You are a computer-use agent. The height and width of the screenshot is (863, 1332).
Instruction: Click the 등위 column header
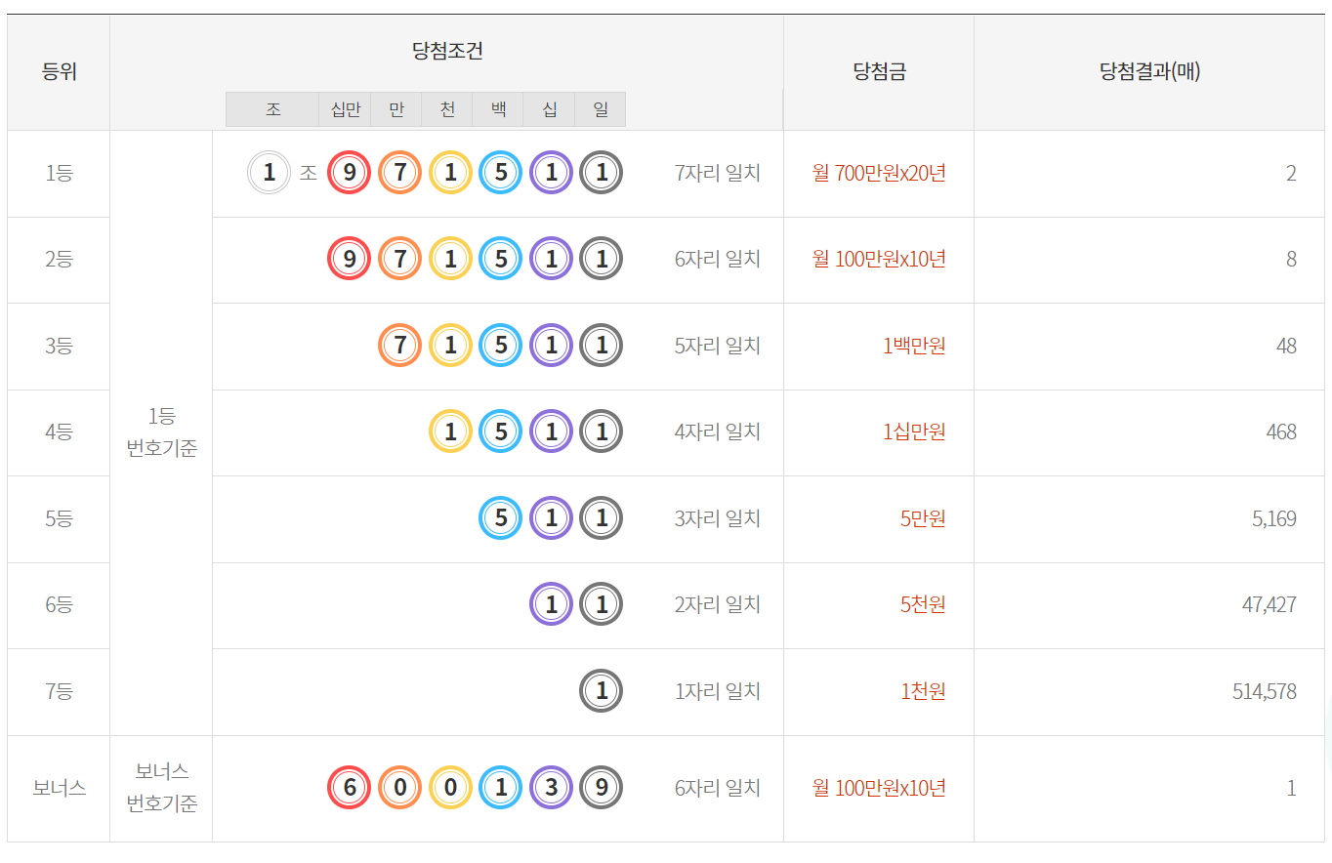pos(59,72)
